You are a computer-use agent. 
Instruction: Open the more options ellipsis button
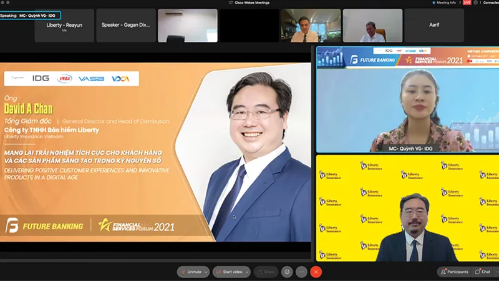(x=301, y=272)
